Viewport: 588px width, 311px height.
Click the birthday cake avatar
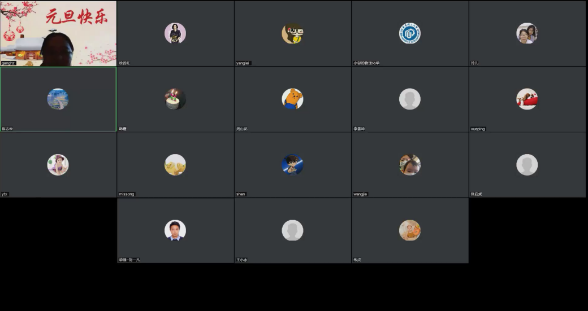point(175,99)
